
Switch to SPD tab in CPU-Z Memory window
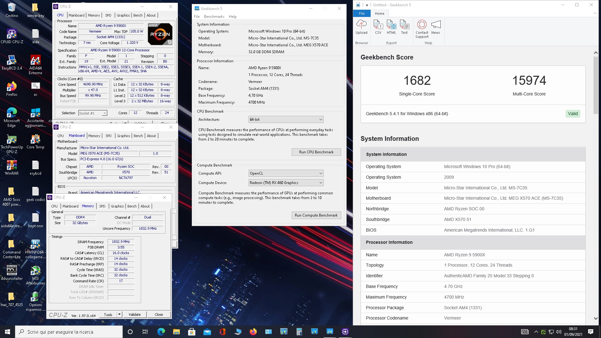point(102,206)
